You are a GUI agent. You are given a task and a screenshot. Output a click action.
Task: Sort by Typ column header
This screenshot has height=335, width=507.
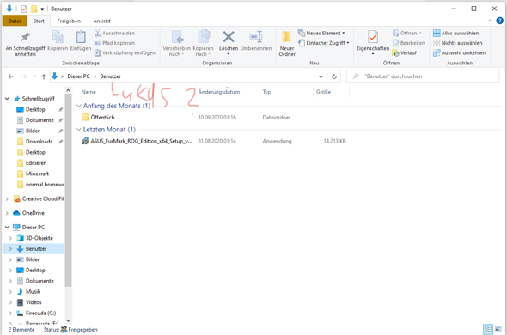pyautogui.click(x=266, y=92)
